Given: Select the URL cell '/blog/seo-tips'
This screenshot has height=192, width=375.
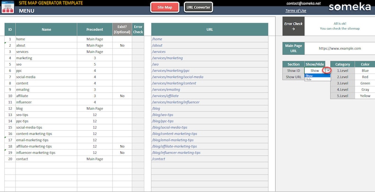Looking at the screenshot, I should pos(210,115).
